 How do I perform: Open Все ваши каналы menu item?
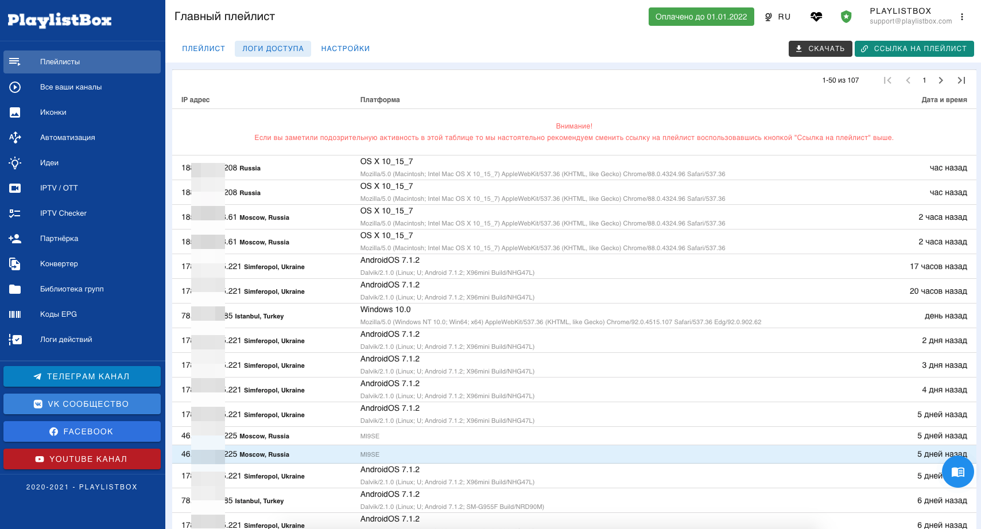pos(82,87)
